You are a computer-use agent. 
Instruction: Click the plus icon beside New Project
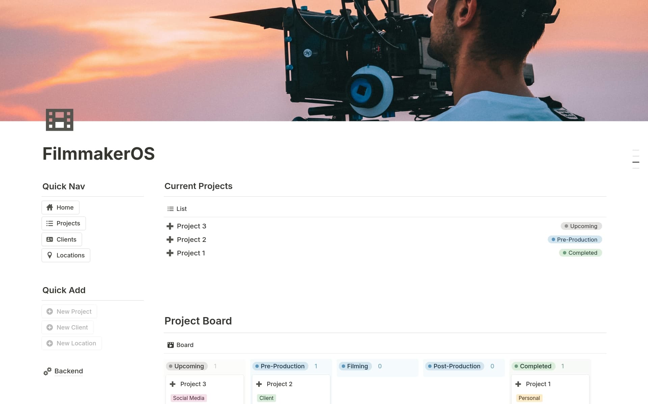click(50, 311)
